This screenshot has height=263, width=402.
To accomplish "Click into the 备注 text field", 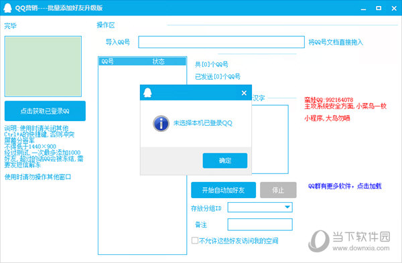I will pos(260,225).
